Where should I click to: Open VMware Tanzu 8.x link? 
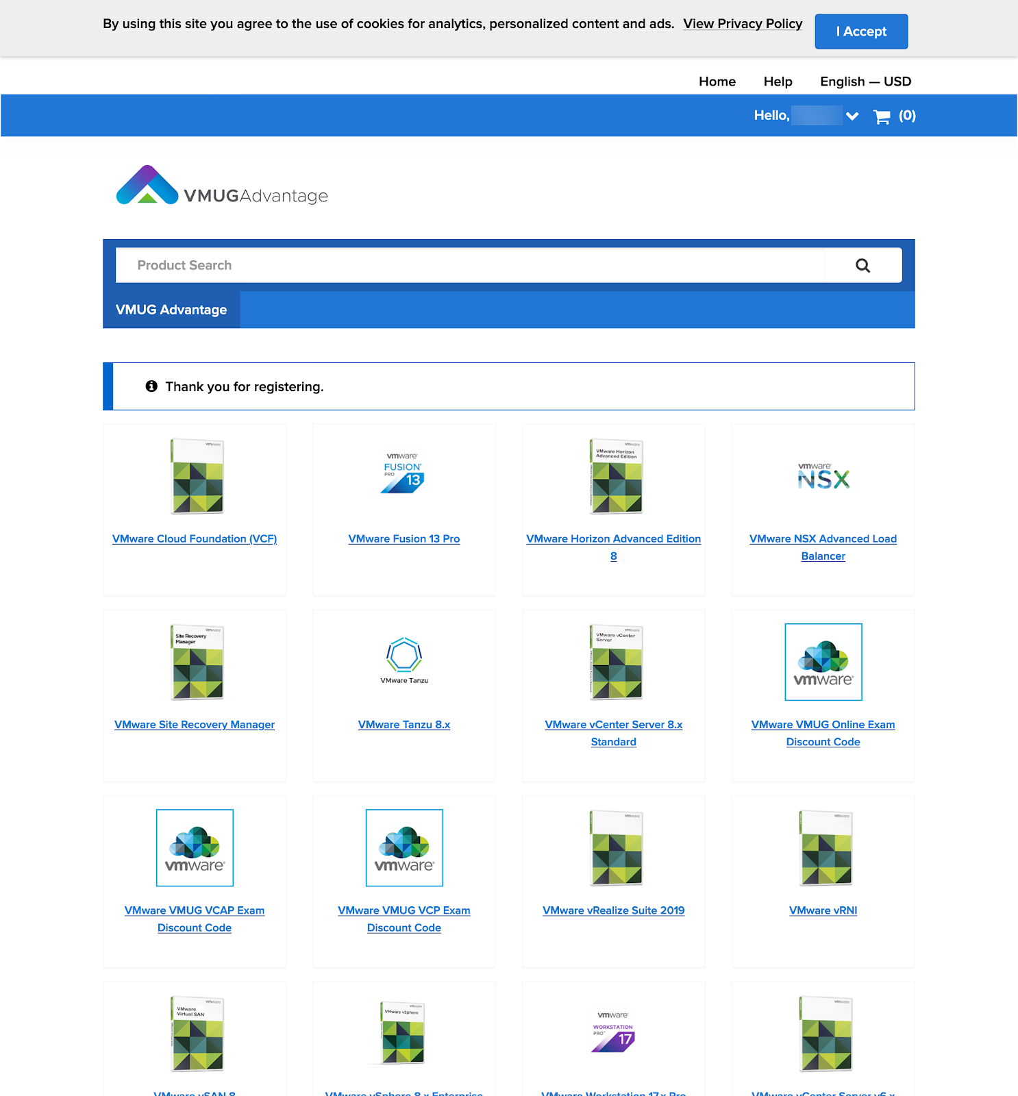tap(404, 725)
